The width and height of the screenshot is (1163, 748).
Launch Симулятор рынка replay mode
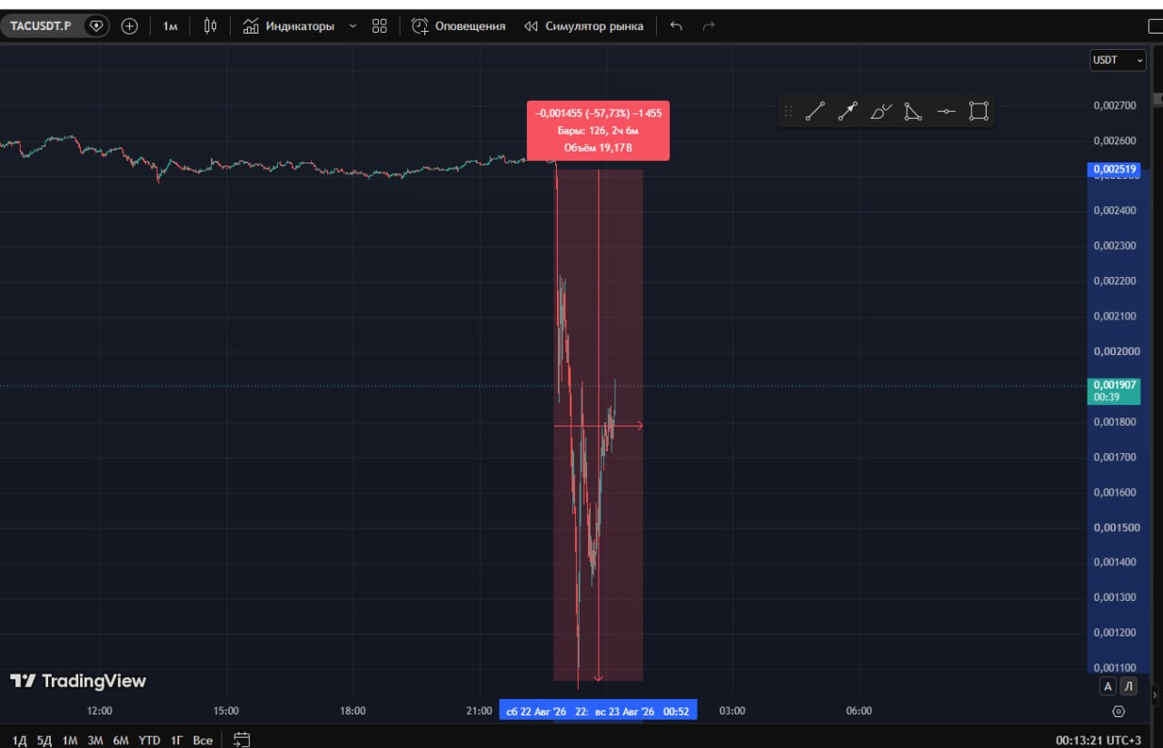click(584, 26)
